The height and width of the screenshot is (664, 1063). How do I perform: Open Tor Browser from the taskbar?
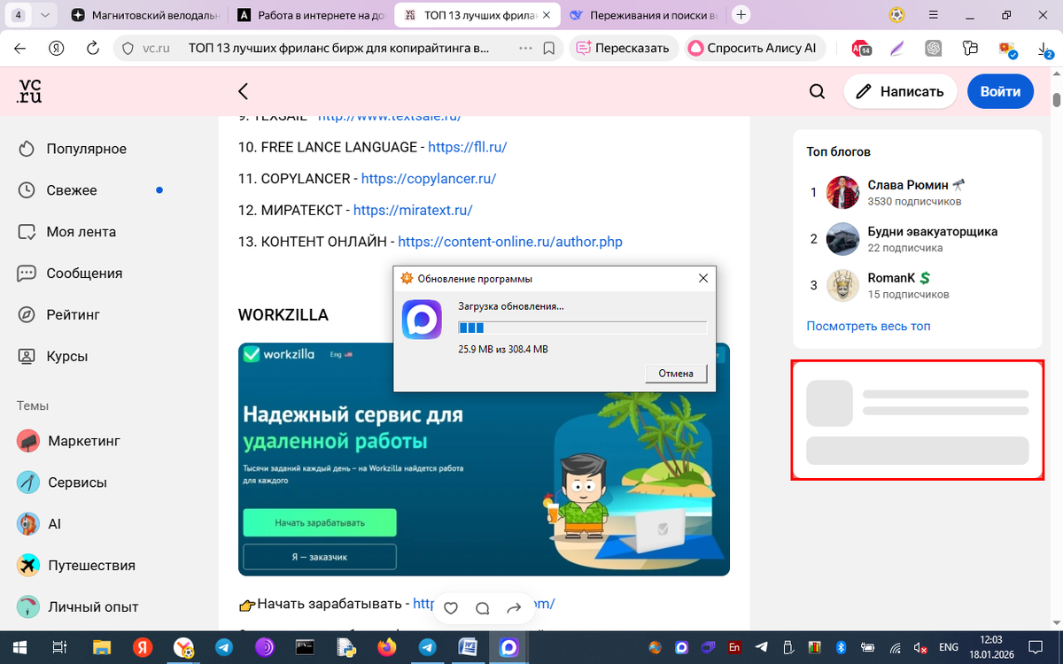coord(265,647)
